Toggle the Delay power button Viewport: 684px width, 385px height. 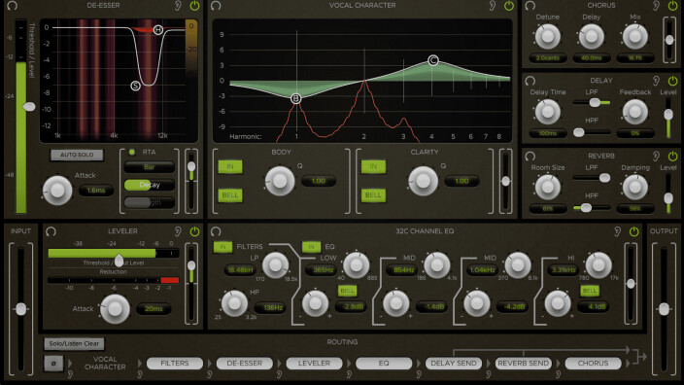[673, 81]
